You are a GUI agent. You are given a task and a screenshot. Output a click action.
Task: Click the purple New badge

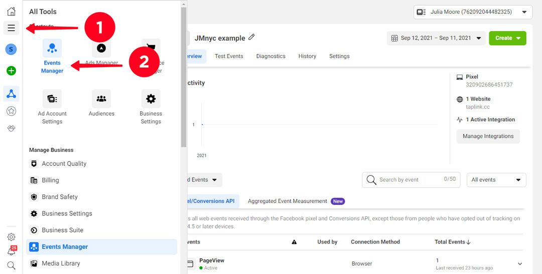338,201
